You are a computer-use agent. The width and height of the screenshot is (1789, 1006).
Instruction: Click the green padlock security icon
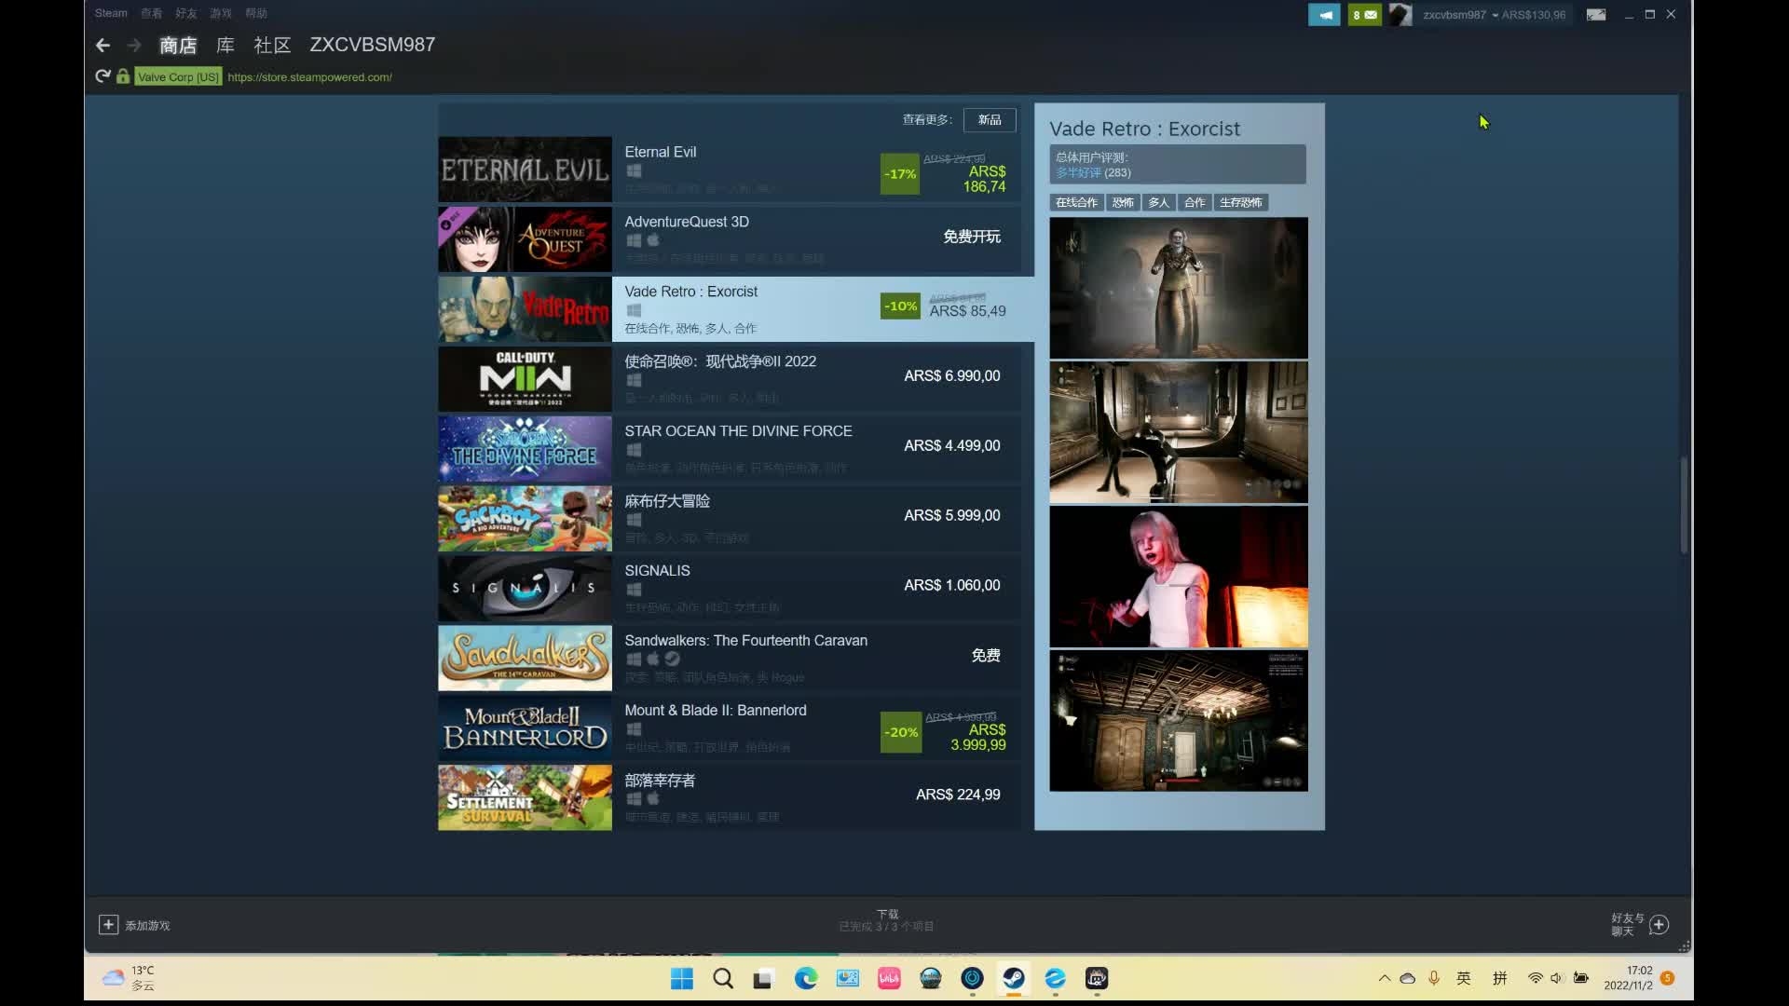coord(123,76)
